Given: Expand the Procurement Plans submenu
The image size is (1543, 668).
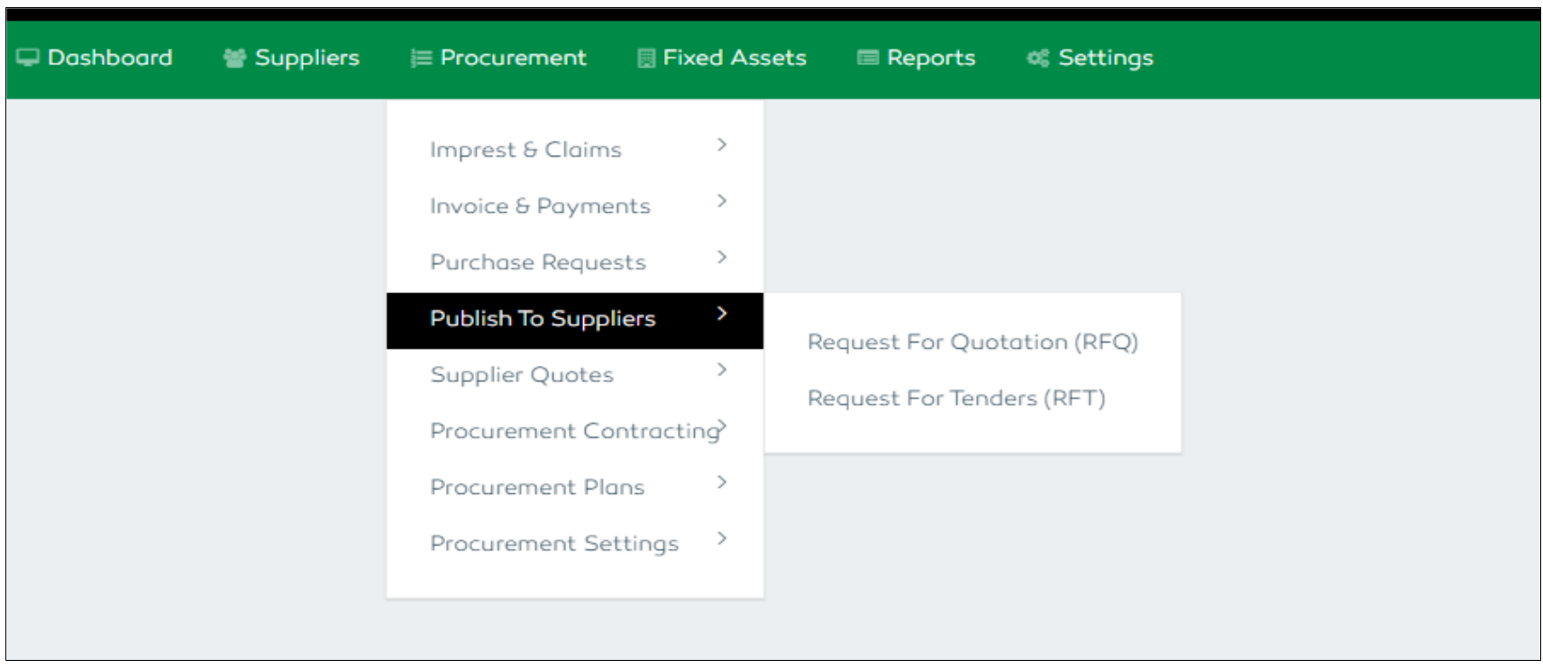Looking at the screenshot, I should click(x=721, y=482).
